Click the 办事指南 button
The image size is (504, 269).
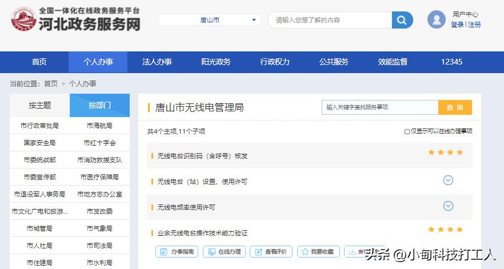coord(177,252)
